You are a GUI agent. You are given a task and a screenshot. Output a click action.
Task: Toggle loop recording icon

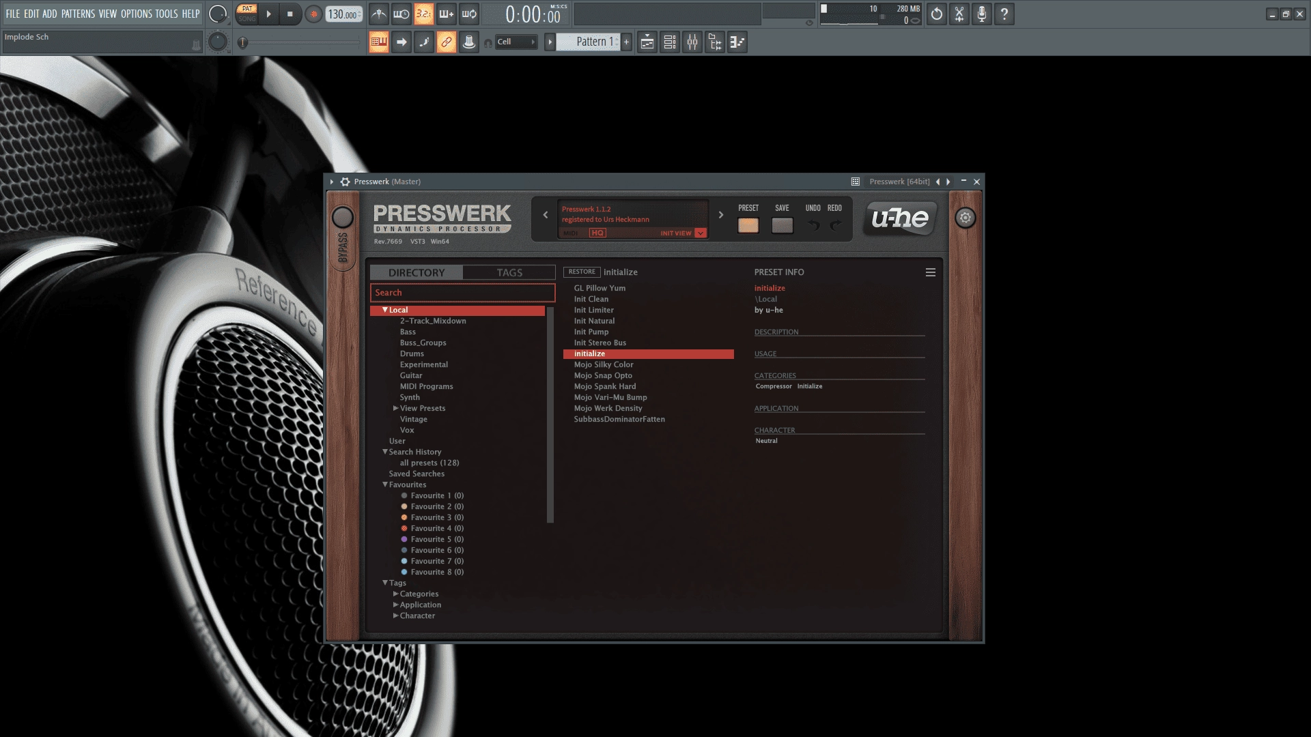469,14
